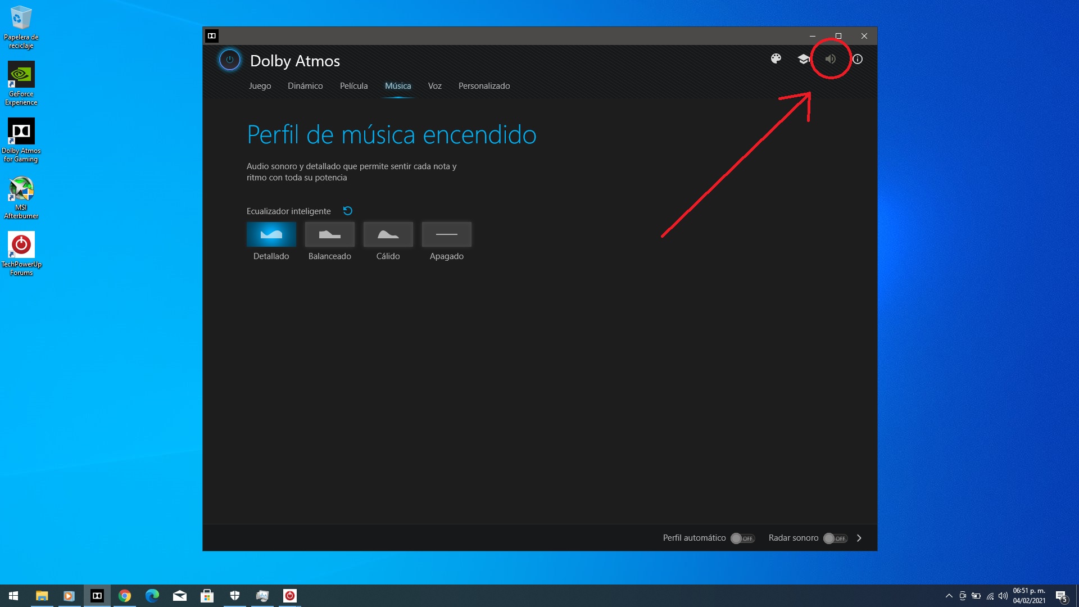1079x607 pixels.
Task: Expand Radar sonoro options chevron
Action: [x=859, y=538]
